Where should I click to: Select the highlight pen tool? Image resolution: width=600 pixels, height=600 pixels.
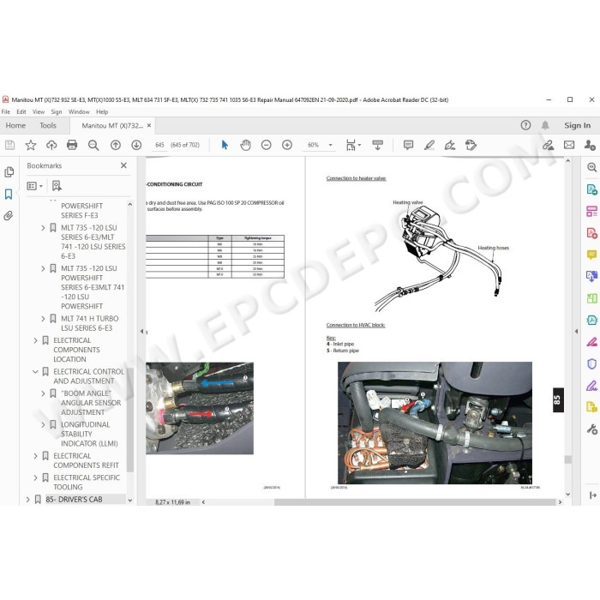[x=429, y=145]
